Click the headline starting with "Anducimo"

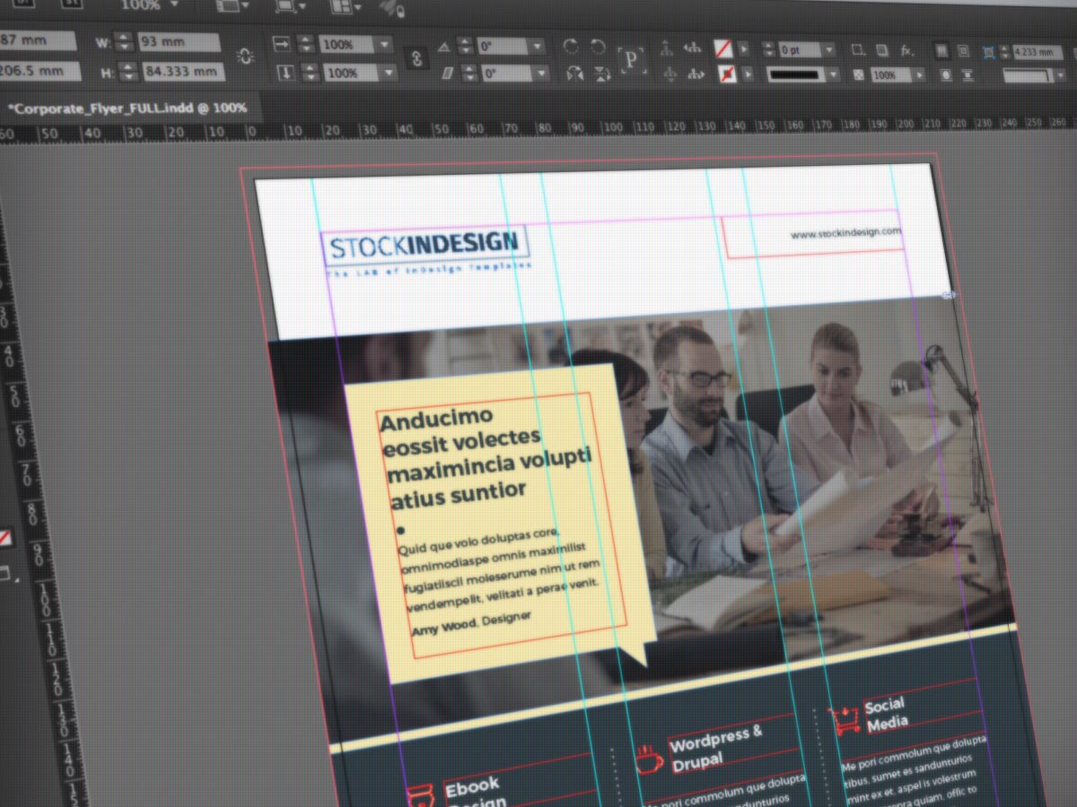click(485, 456)
